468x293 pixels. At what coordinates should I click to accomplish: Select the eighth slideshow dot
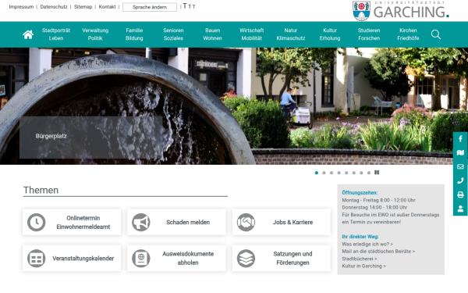(x=369, y=173)
